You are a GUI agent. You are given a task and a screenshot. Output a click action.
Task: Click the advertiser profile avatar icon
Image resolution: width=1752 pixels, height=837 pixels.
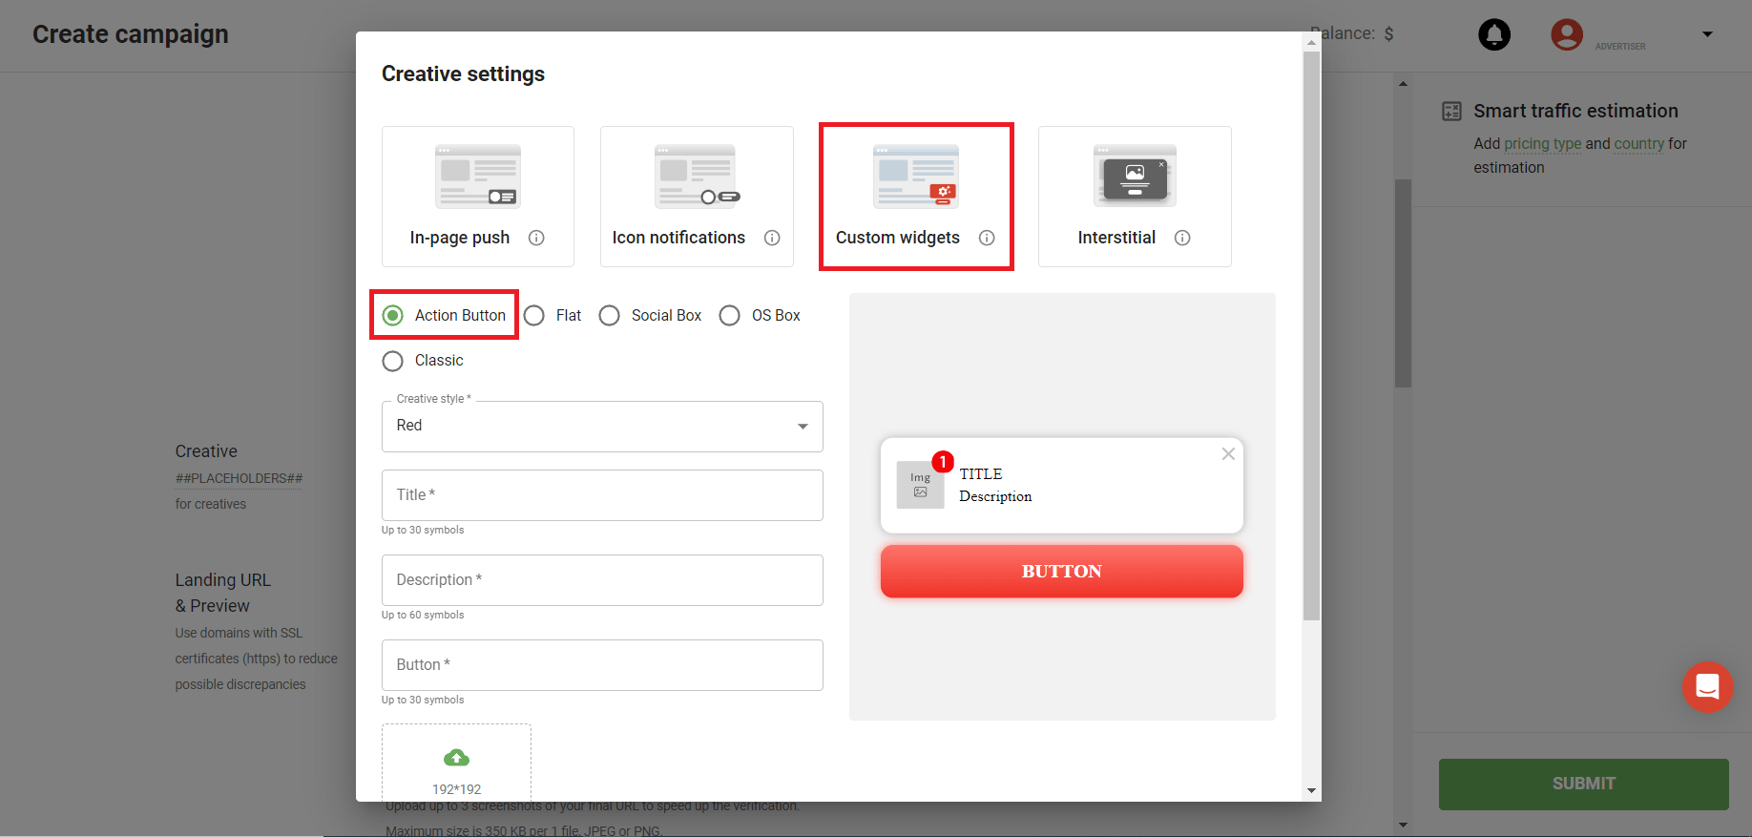(x=1566, y=34)
